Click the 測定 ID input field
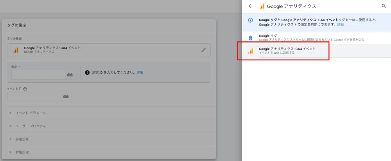The width and height of the screenshot is (391, 161). point(38,74)
